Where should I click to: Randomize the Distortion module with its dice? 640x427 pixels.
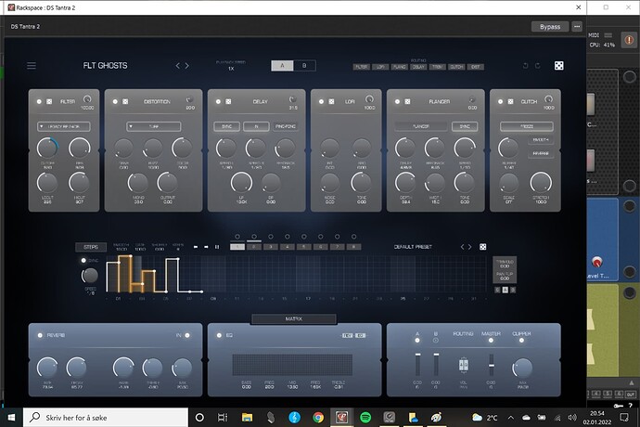point(125,101)
